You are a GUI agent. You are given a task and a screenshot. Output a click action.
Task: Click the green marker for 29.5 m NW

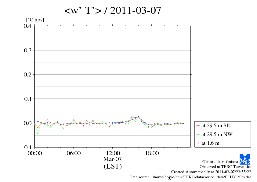point(198,134)
